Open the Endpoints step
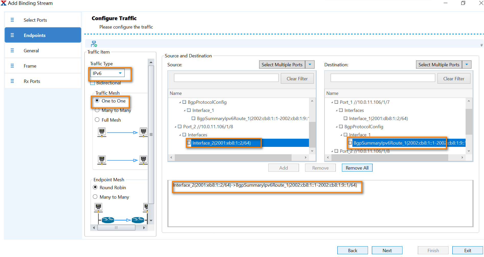The image size is (484, 257). point(43,35)
